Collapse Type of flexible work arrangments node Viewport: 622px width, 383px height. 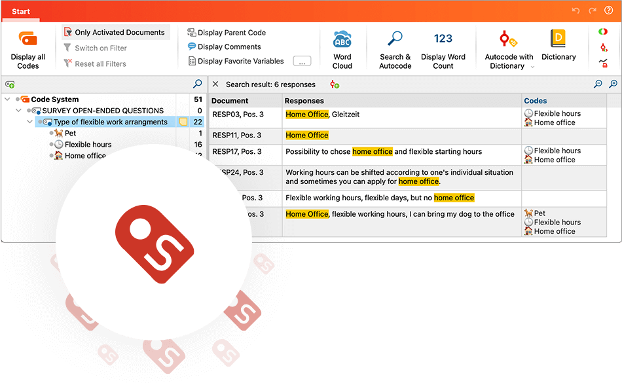[29, 122]
